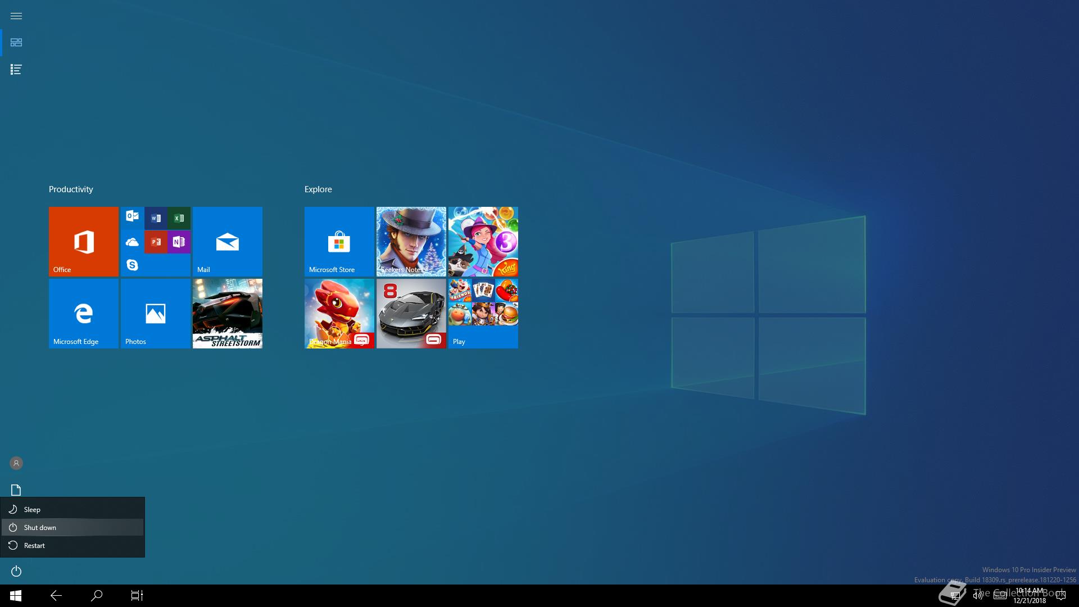Screen dimensions: 1079x607
Task: Launch Excel from the small tile
Action: coord(179,218)
